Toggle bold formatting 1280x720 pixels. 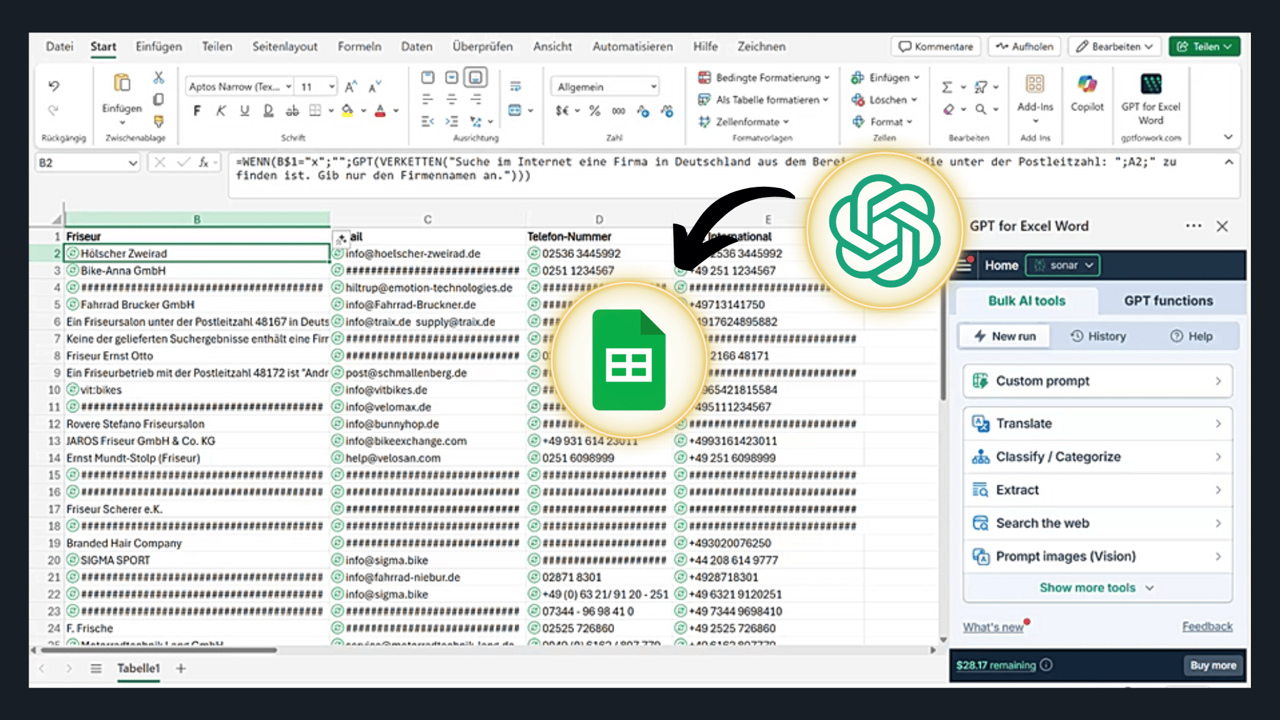pos(197,111)
